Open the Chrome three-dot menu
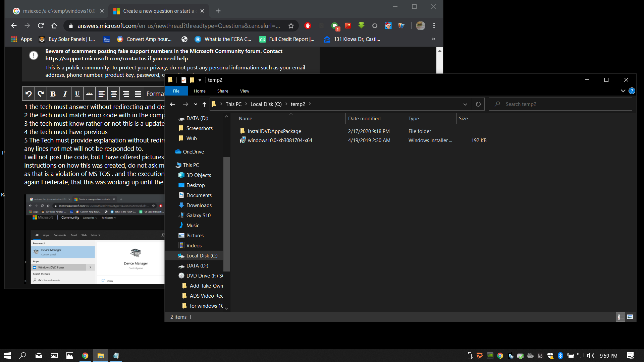The height and width of the screenshot is (362, 644). pyautogui.click(x=434, y=25)
